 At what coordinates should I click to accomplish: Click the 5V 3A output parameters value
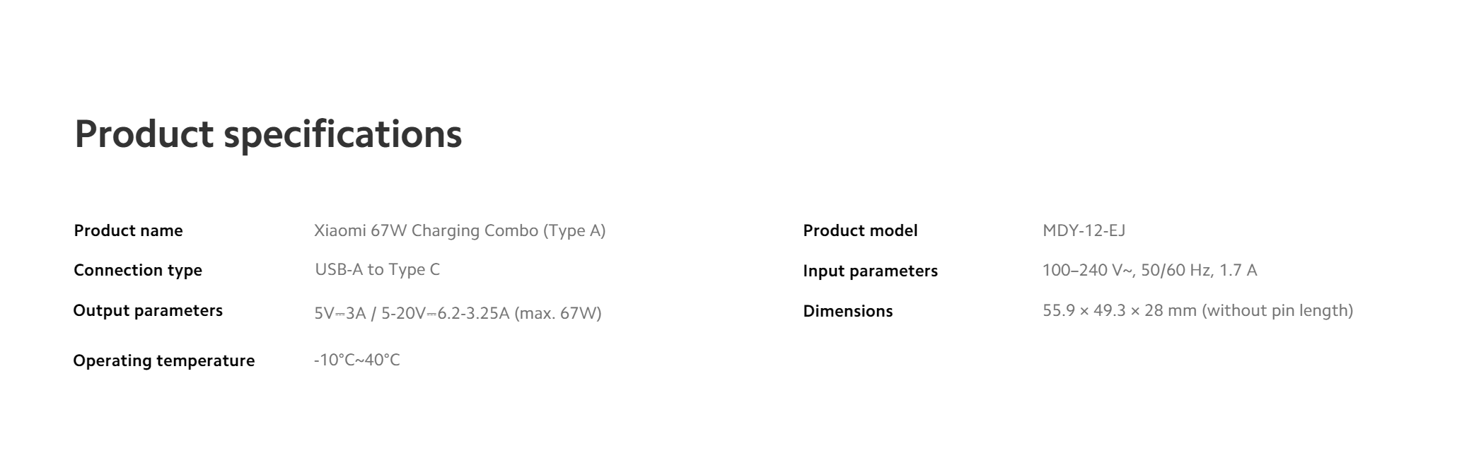point(458,313)
